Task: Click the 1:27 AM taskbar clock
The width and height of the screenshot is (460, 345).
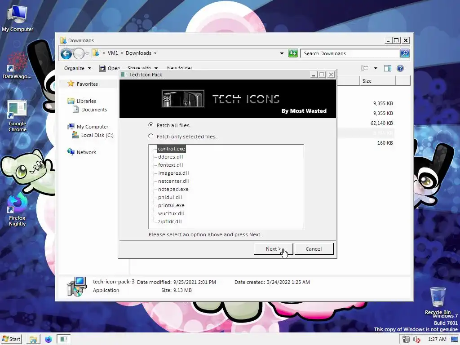Action: (x=437, y=339)
